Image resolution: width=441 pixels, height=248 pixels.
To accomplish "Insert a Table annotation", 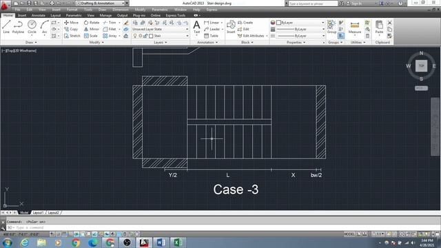I will point(211,36).
